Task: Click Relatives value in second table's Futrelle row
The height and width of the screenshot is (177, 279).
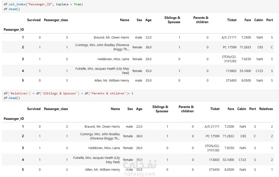Action: pyautogui.click(x=272, y=160)
